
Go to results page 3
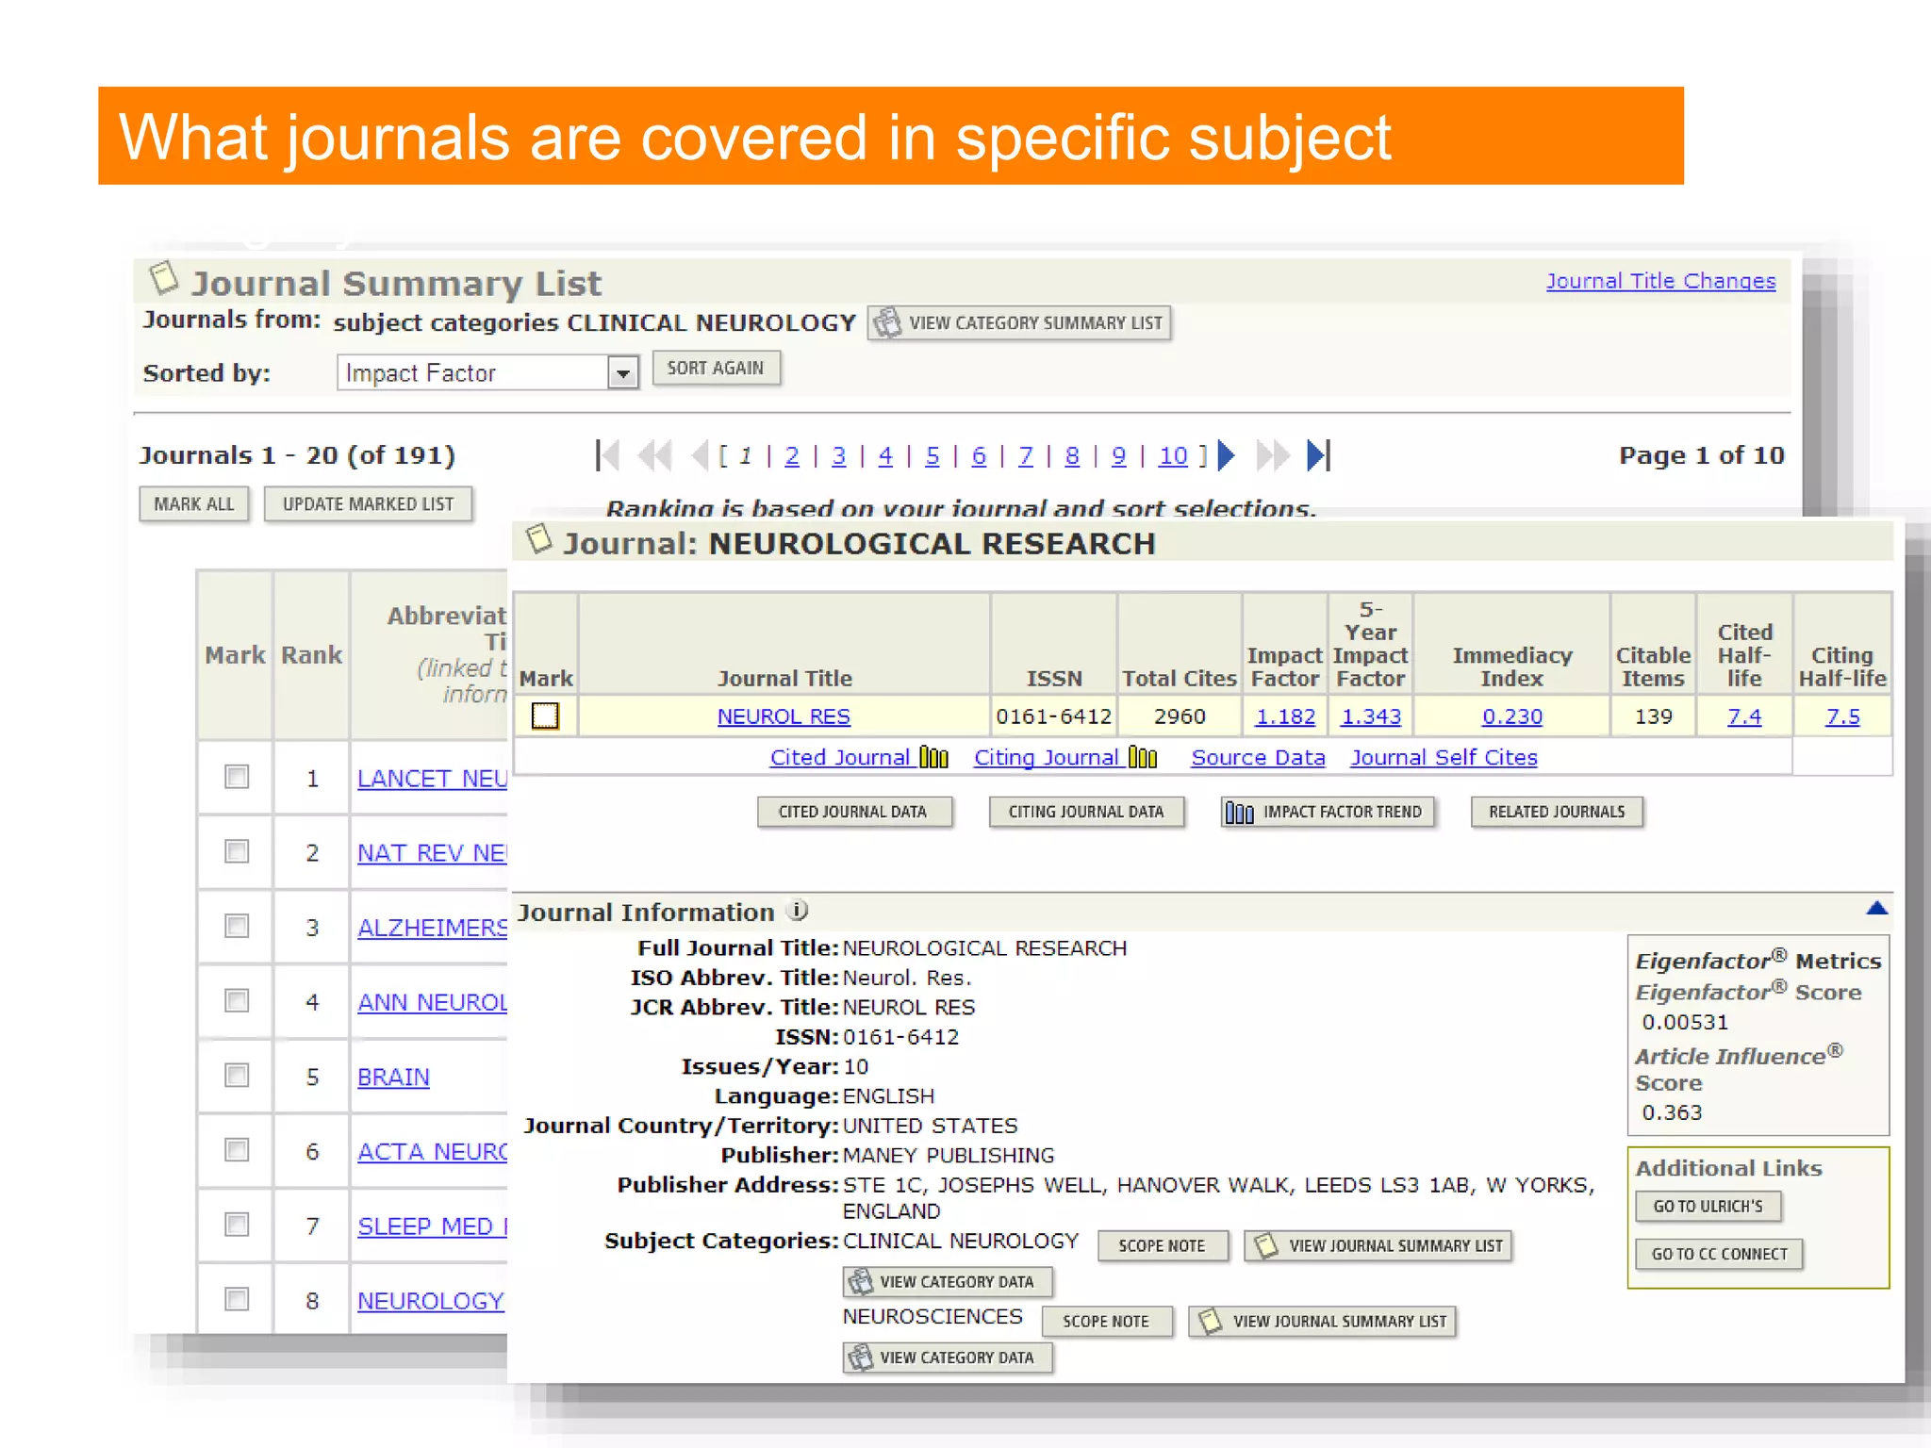click(x=838, y=456)
